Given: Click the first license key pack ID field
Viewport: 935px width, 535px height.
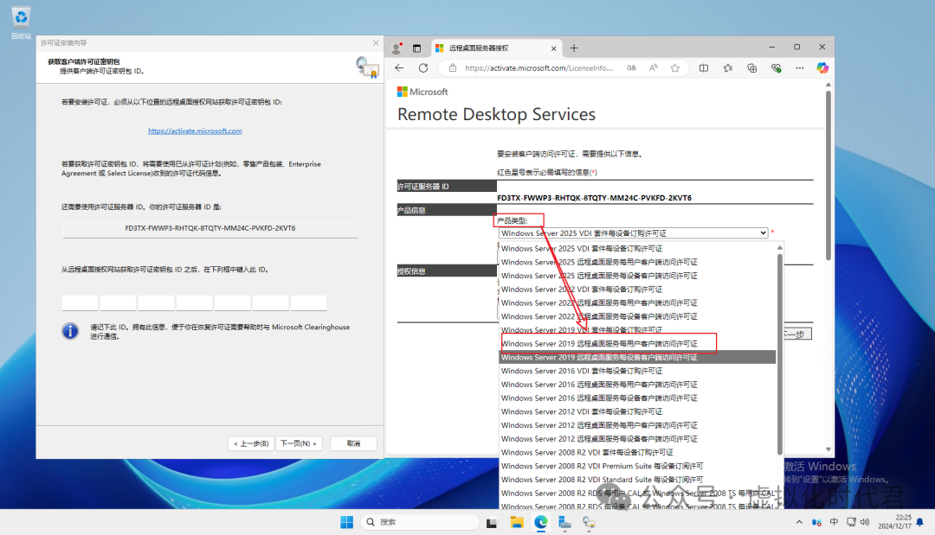Looking at the screenshot, I should pos(80,303).
